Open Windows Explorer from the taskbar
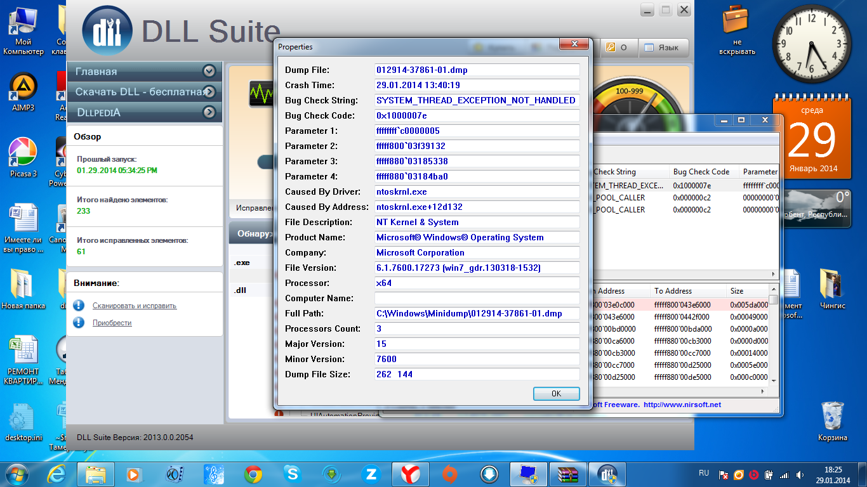The width and height of the screenshot is (867, 487). 96,474
